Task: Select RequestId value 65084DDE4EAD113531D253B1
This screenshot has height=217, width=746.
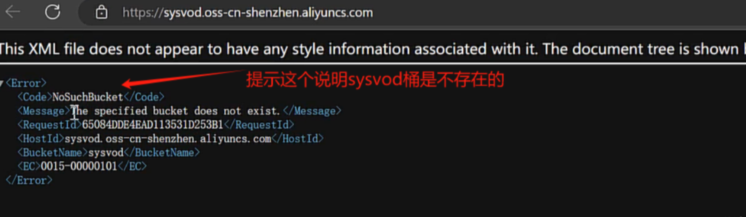Action: [152, 125]
